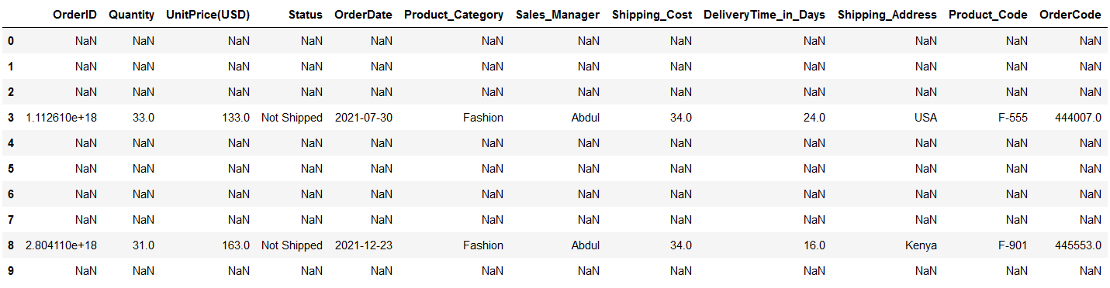Click the UnitPrice(USD) column header
This screenshot has width=1110, height=288.
pyautogui.click(x=208, y=15)
